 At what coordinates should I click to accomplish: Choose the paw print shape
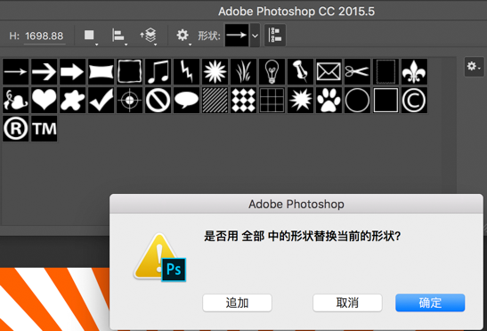(x=329, y=100)
